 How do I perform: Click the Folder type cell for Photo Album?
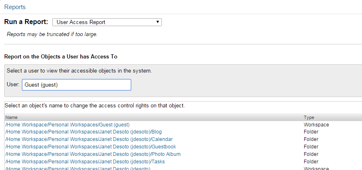coord(311,154)
